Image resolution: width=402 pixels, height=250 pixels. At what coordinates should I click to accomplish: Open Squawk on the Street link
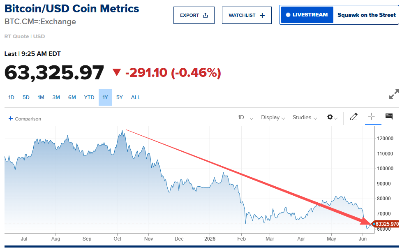click(366, 15)
